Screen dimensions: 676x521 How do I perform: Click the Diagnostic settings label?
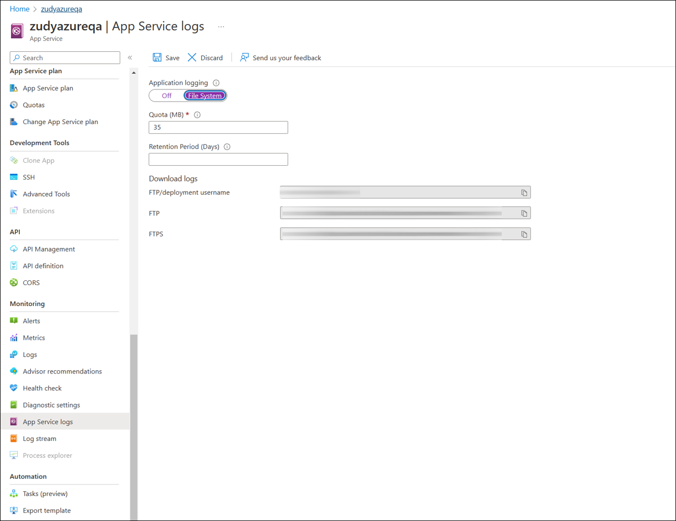click(x=51, y=405)
